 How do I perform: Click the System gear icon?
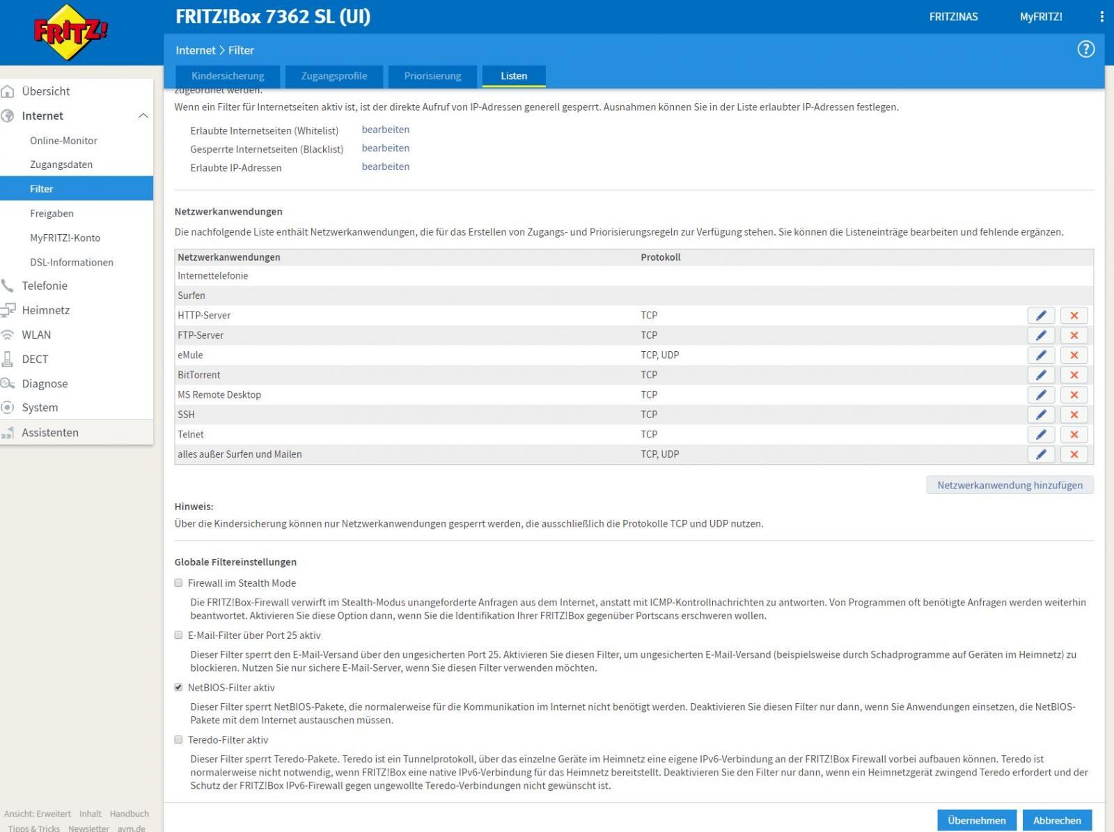8,408
